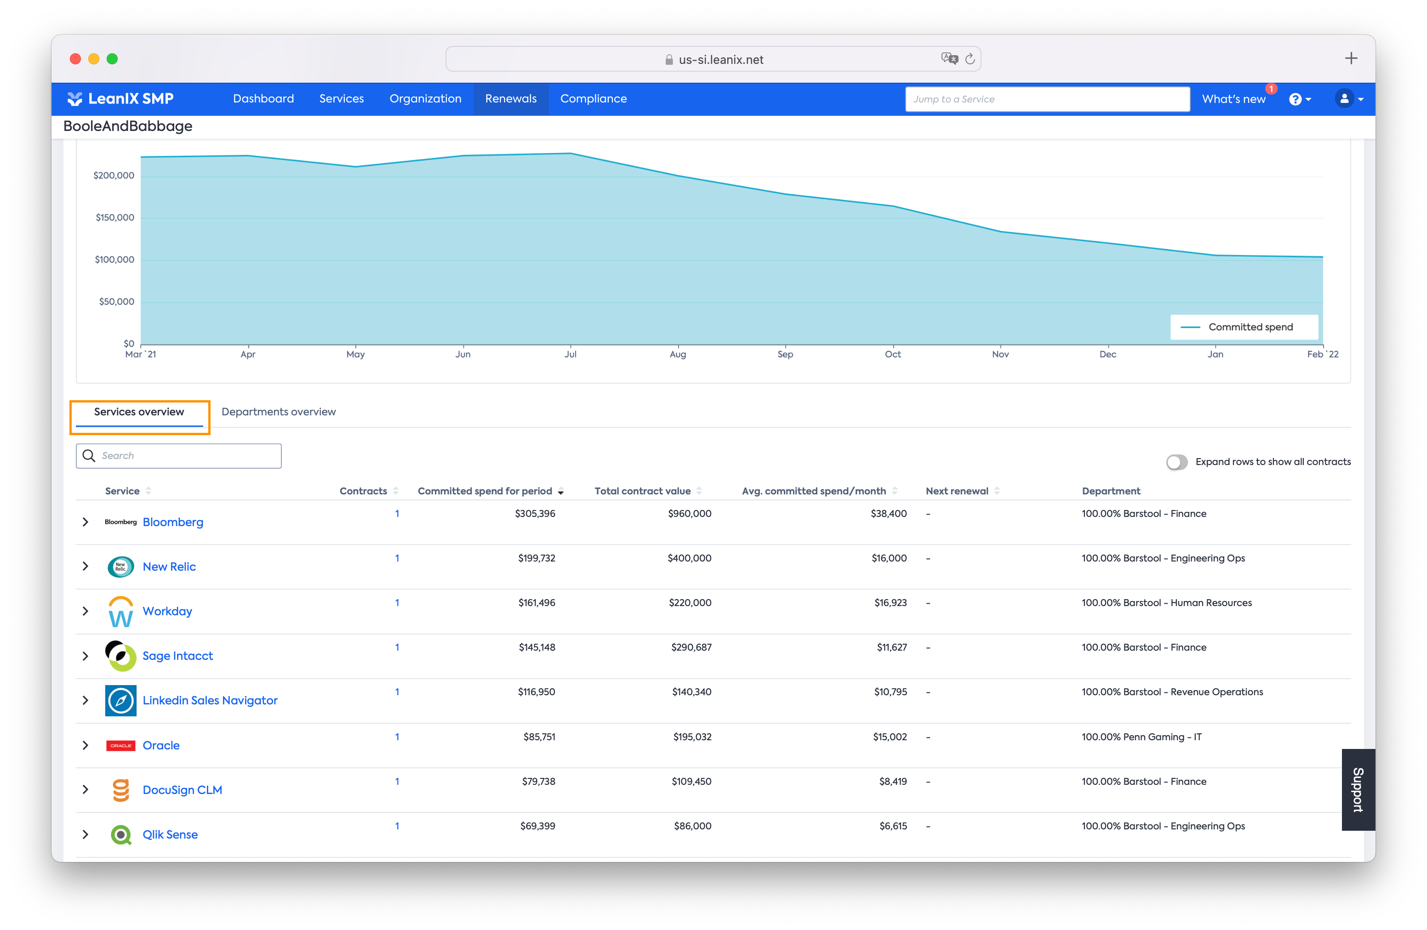Image resolution: width=1427 pixels, height=930 pixels.
Task: Expand the Qlik Sense row
Action: click(86, 834)
